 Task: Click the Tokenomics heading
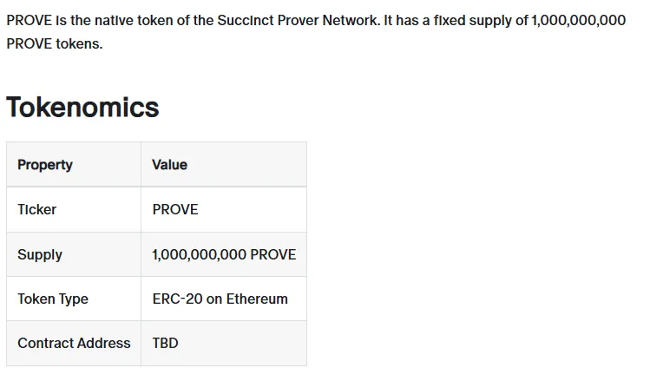82,108
